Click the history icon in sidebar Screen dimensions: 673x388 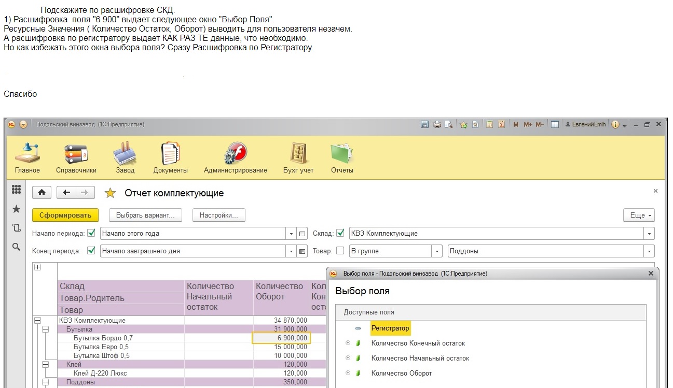16,228
